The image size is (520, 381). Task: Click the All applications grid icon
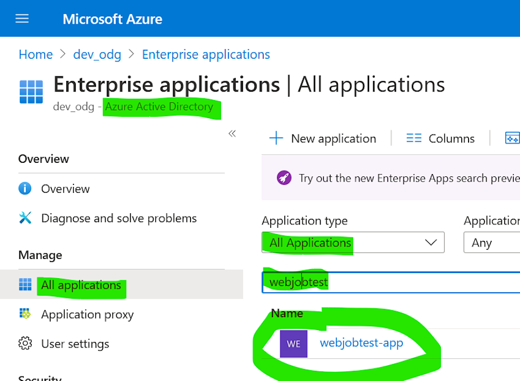[x=25, y=284]
